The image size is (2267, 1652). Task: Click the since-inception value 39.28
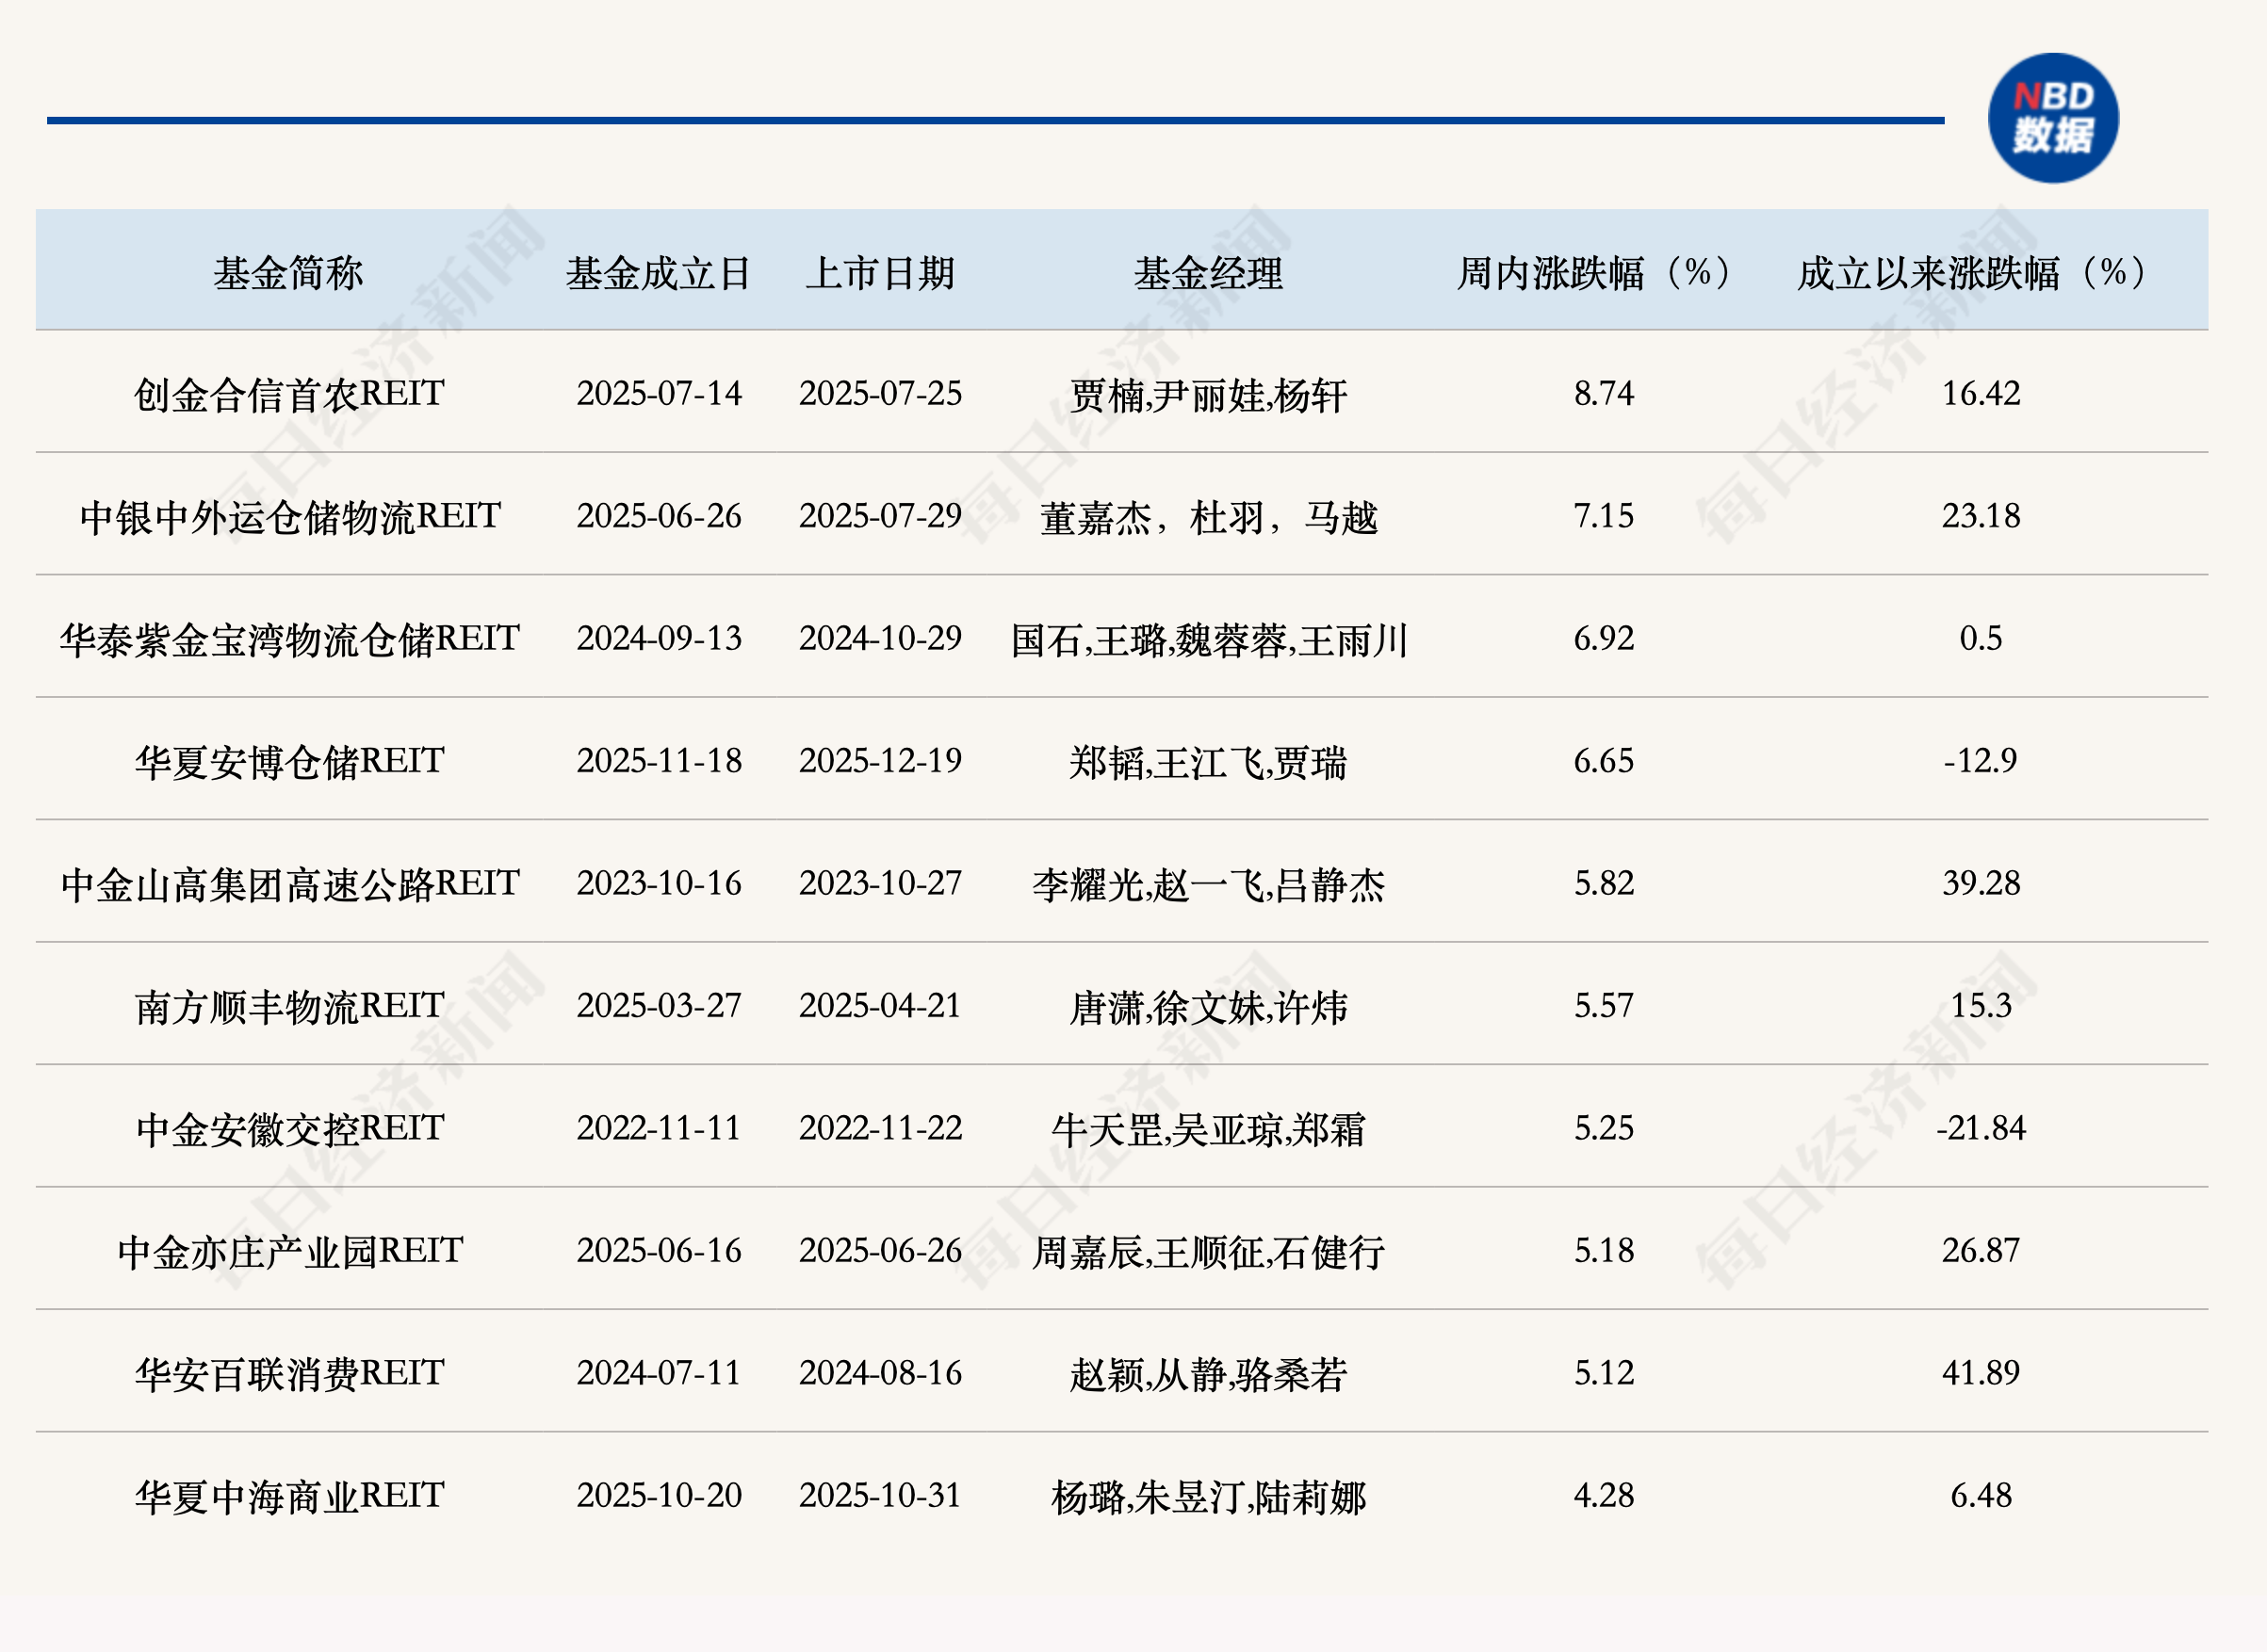(x=1981, y=884)
